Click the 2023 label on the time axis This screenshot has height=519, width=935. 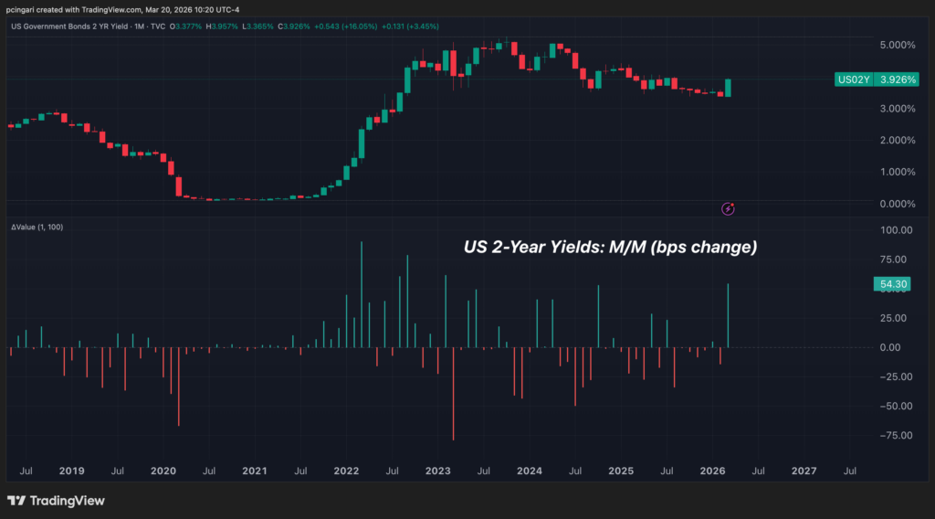(x=438, y=471)
